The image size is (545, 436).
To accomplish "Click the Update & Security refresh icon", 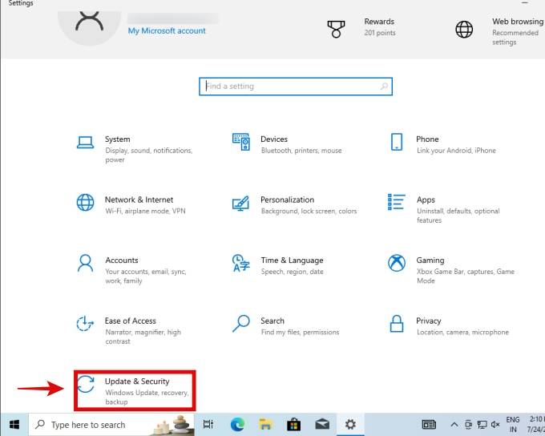I will [x=86, y=384].
